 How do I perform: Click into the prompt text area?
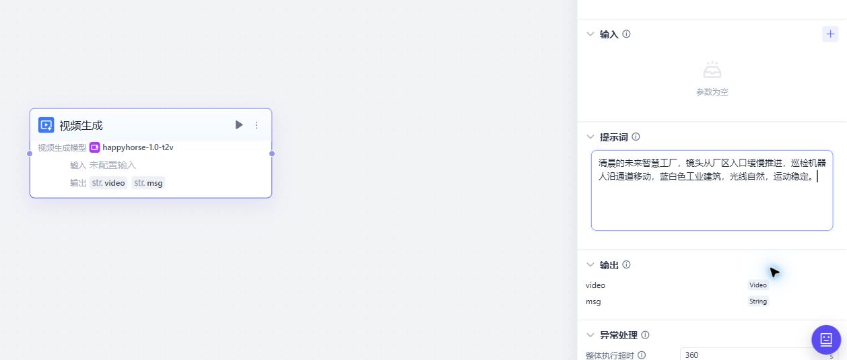point(712,190)
